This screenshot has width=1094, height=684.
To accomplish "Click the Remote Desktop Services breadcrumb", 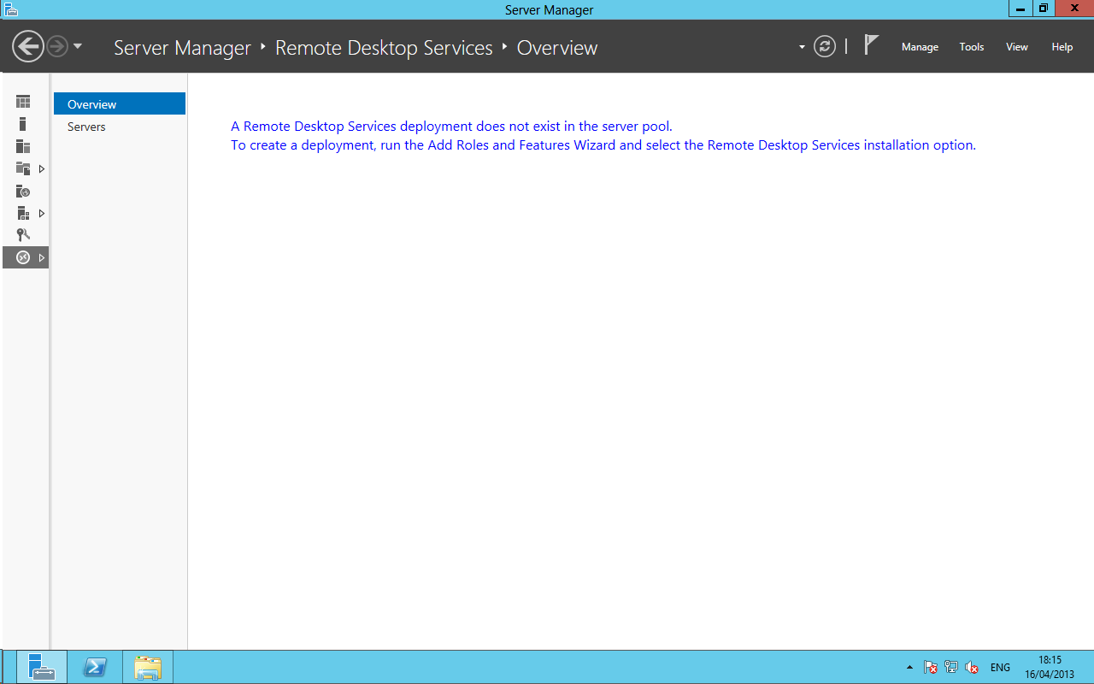I will click(384, 48).
